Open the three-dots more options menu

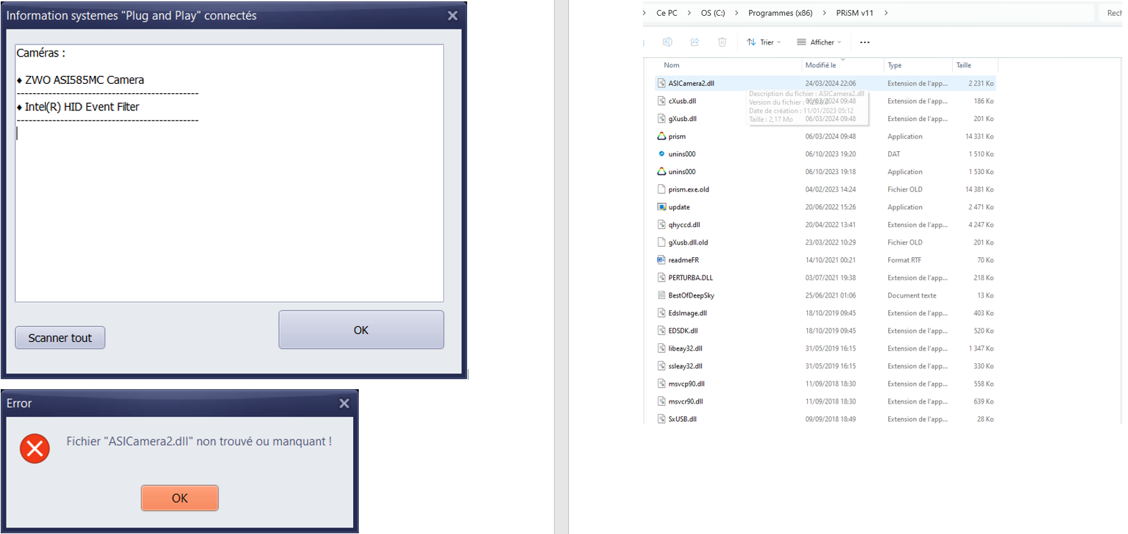(x=865, y=42)
